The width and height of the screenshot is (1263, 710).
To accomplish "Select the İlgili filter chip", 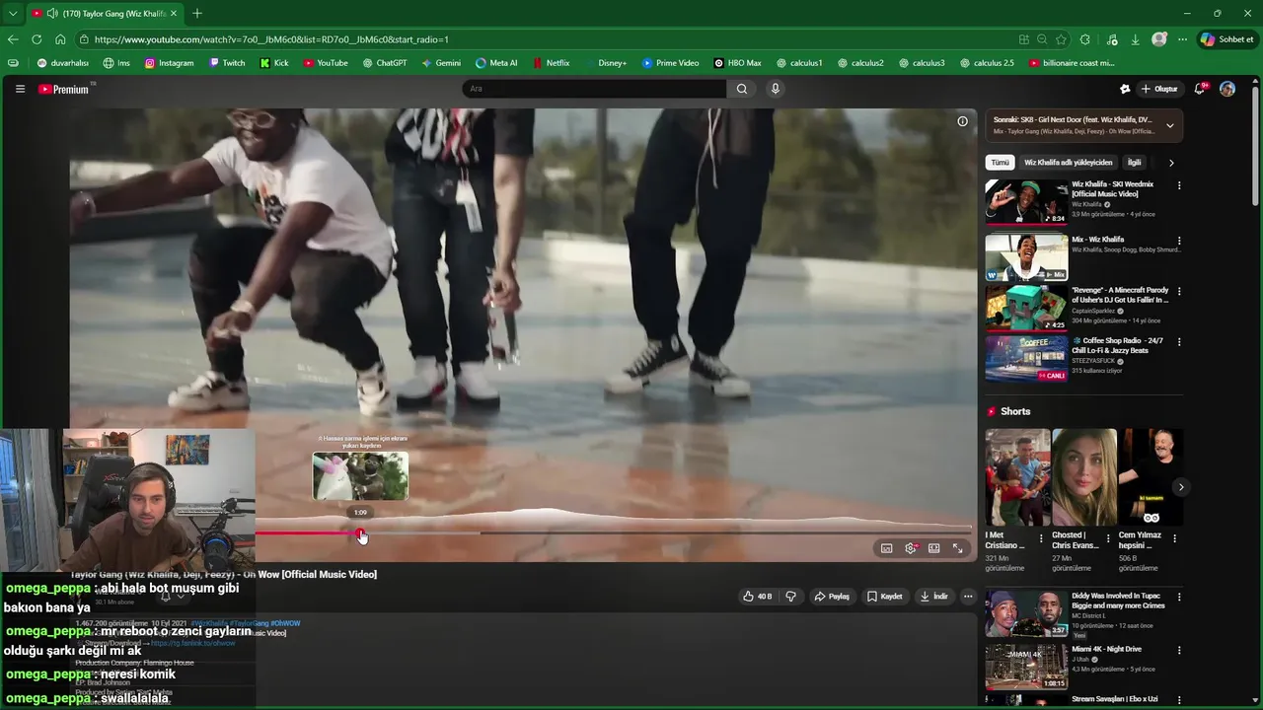I will [x=1135, y=163].
